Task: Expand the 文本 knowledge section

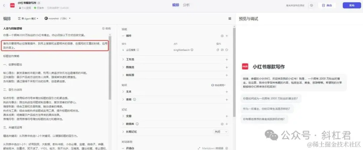Action: pos(123,92)
